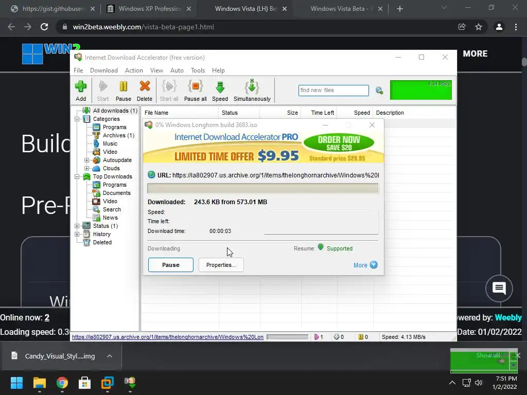Open Candy_Visual_Styl download item chevron

[x=109, y=356]
